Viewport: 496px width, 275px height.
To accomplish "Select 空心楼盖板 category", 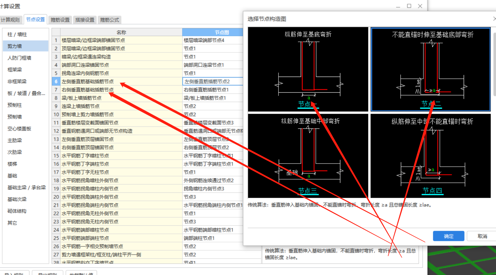I will click(x=26, y=129).
